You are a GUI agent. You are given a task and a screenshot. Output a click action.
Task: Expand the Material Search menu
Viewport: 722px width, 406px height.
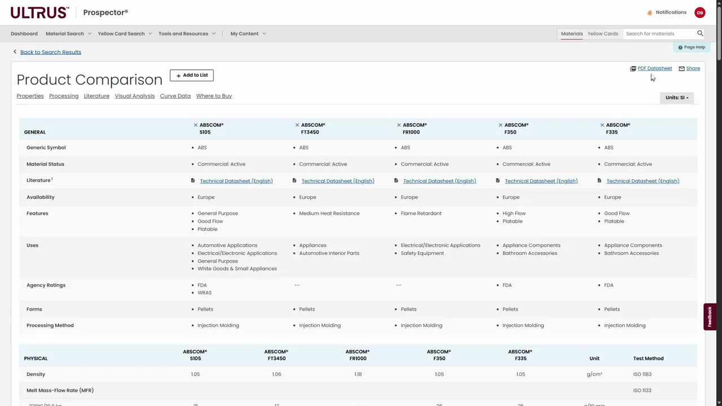(x=68, y=34)
